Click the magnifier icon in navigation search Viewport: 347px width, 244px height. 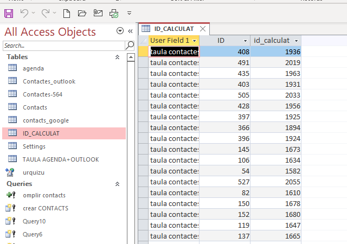[x=130, y=46]
